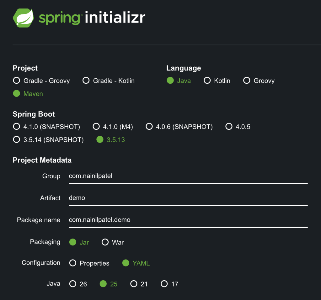Set configuration format to Properties

point(73,263)
